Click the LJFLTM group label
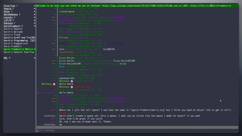This screenshot has height=136, width=242. pyautogui.click(x=8, y=20)
